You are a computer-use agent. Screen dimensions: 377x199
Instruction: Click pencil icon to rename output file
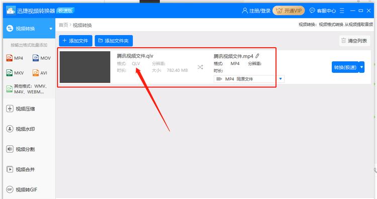(257, 56)
